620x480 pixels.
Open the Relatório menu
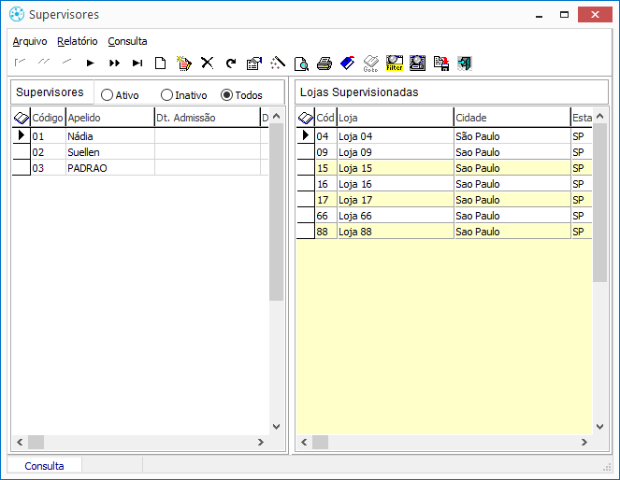tap(78, 41)
